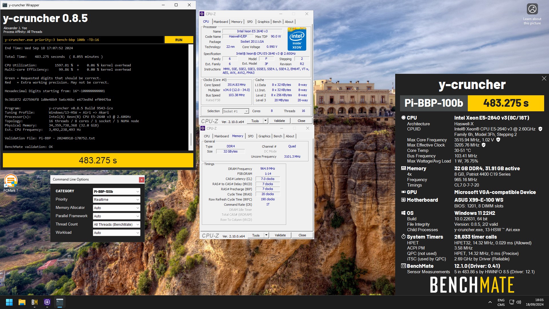Click Pi-BBP-100b label in BenchMate panel

pos(434,103)
